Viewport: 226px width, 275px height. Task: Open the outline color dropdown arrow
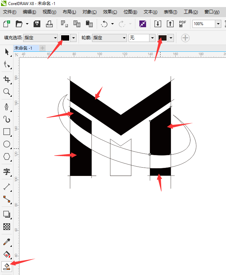tap(171, 38)
